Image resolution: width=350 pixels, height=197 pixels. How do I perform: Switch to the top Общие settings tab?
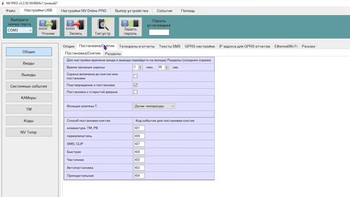(x=68, y=46)
